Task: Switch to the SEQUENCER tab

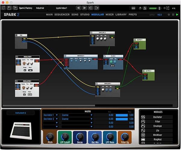Action: click(x=62, y=15)
